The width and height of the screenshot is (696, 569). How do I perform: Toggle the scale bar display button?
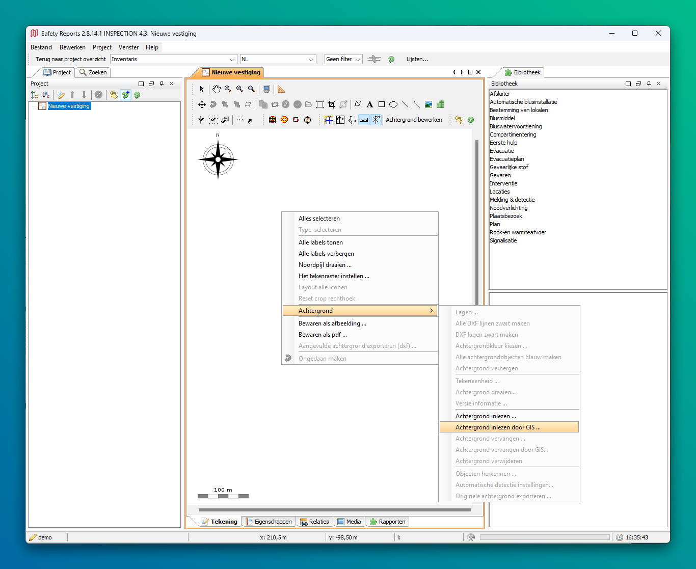[364, 120]
